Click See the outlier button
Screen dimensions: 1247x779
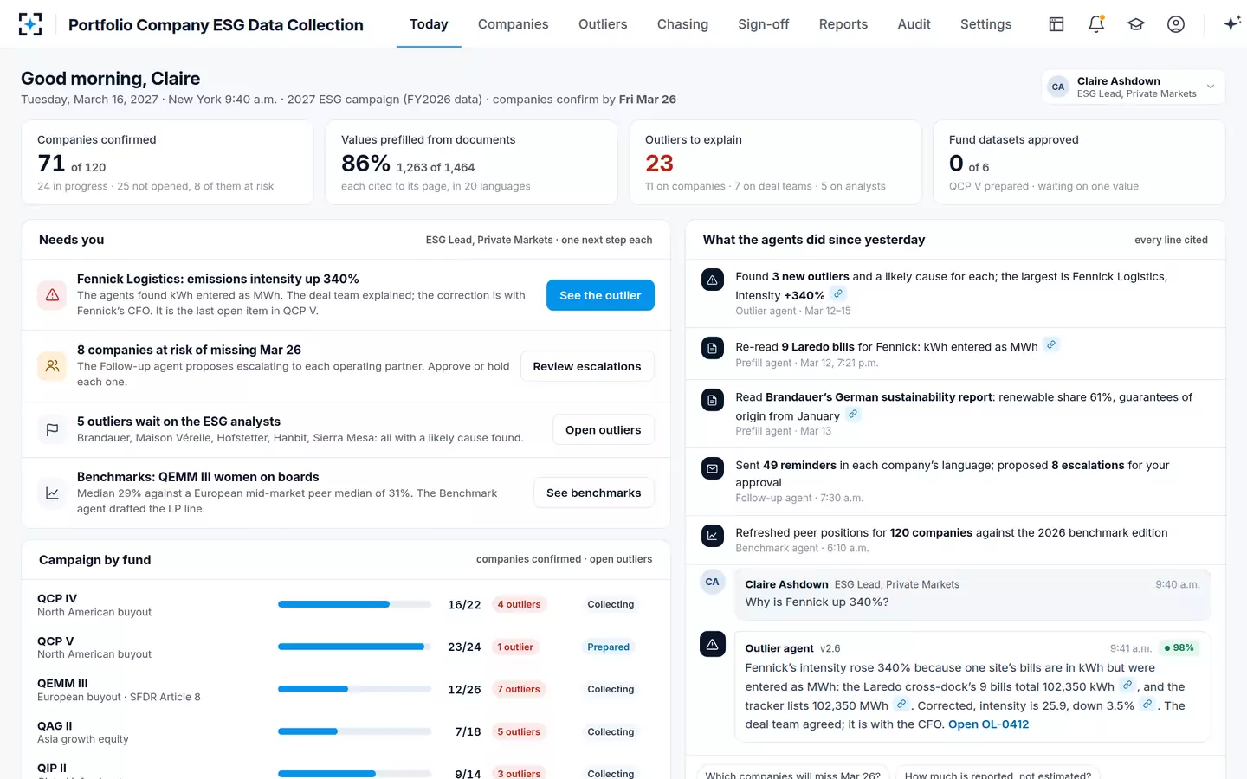[x=600, y=295]
